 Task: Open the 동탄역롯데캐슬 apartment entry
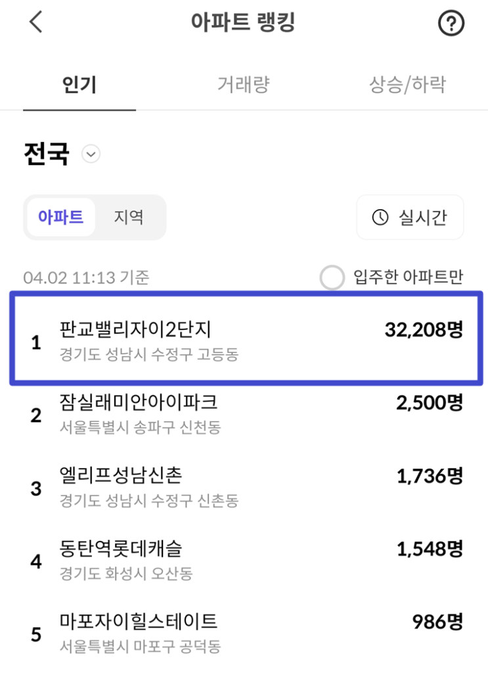tap(120, 547)
